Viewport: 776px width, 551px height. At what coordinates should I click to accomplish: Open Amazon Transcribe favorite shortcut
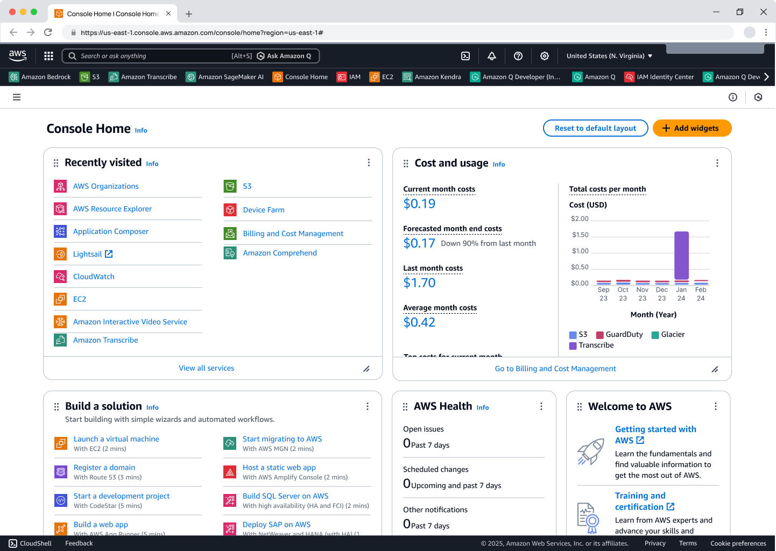point(143,77)
